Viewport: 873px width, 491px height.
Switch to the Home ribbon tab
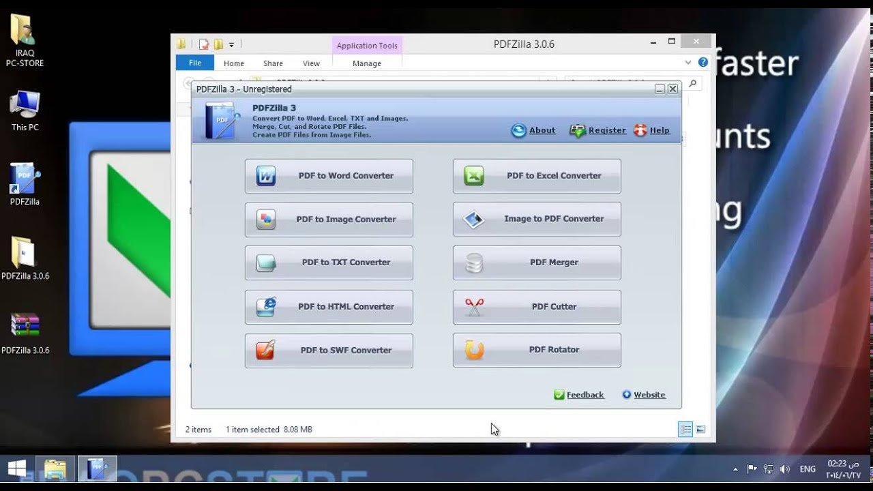[234, 63]
